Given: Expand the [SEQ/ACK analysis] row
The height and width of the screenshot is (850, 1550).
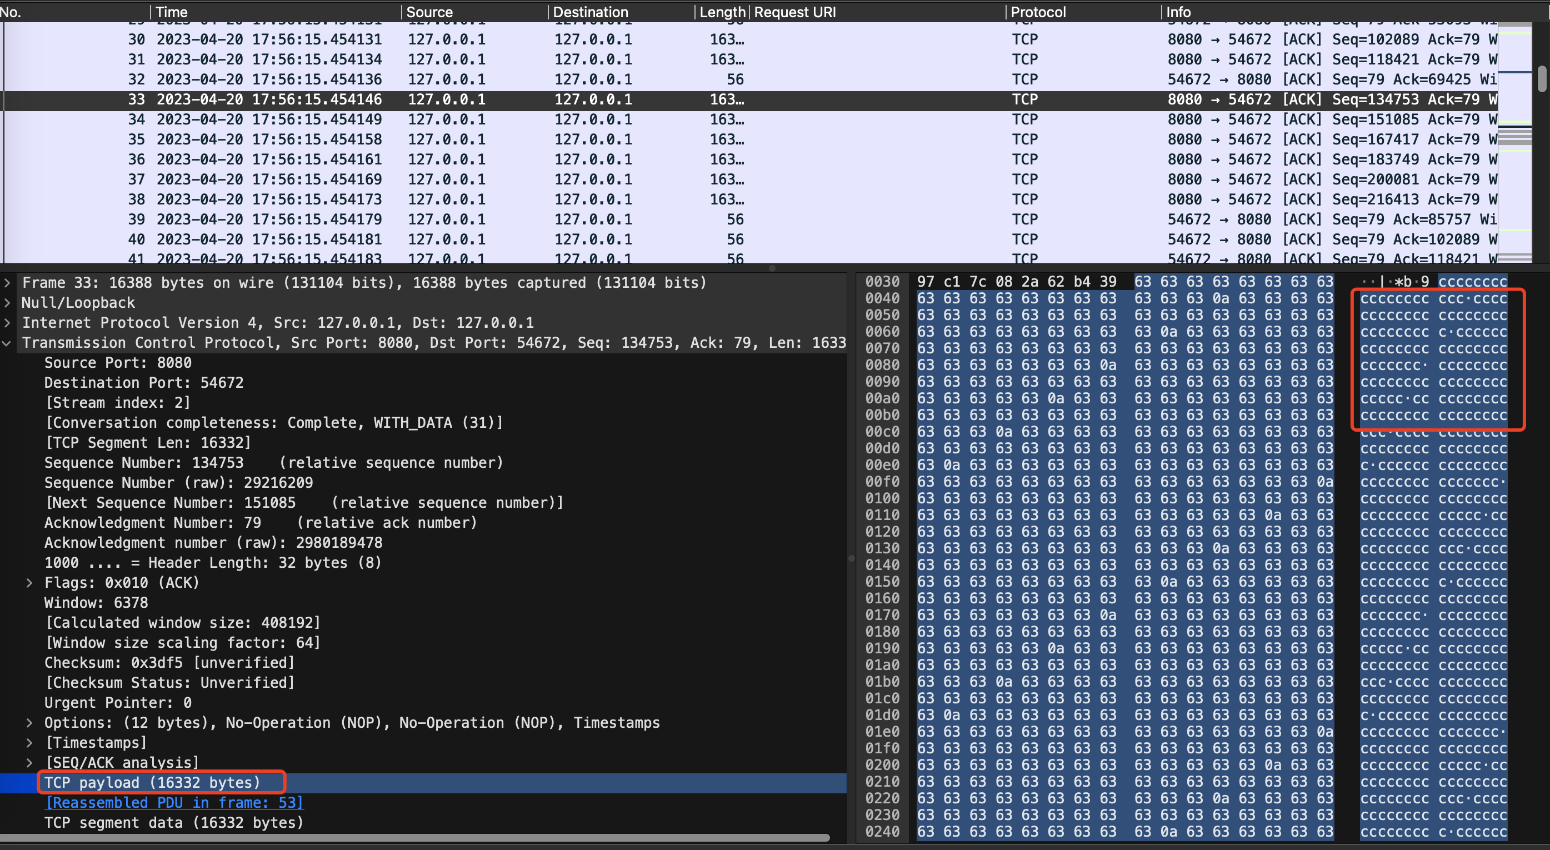Looking at the screenshot, I should [x=29, y=762].
